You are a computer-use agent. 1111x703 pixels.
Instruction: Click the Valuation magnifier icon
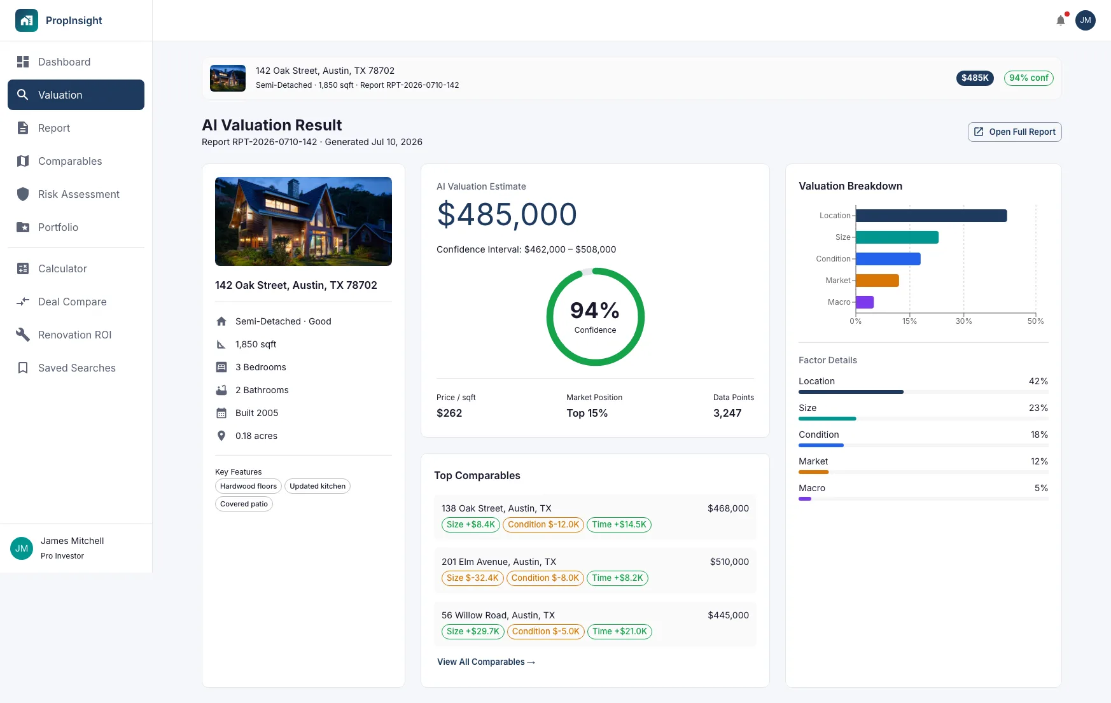(23, 95)
